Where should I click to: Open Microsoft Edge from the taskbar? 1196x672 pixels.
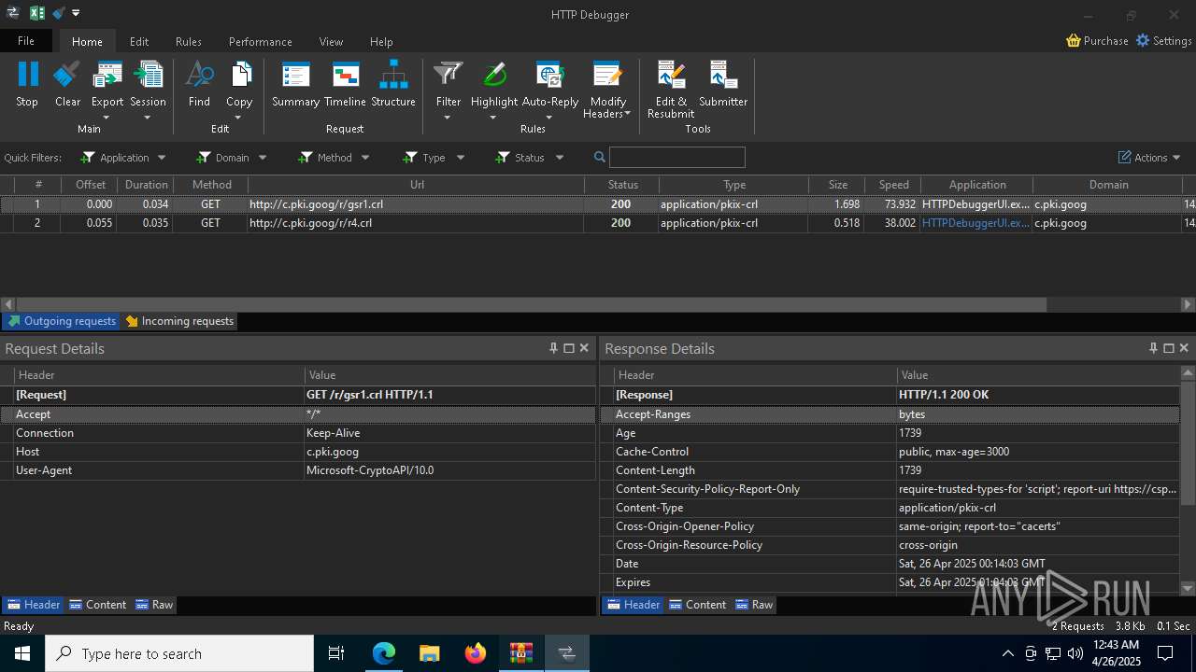pyautogui.click(x=384, y=653)
